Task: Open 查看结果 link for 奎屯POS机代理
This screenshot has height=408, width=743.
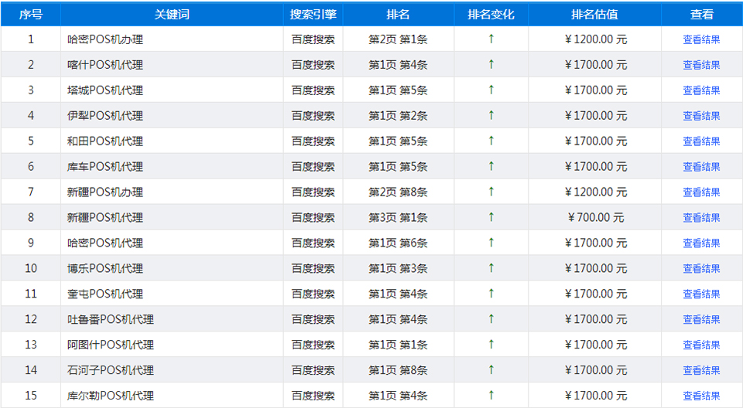Action: click(x=701, y=294)
